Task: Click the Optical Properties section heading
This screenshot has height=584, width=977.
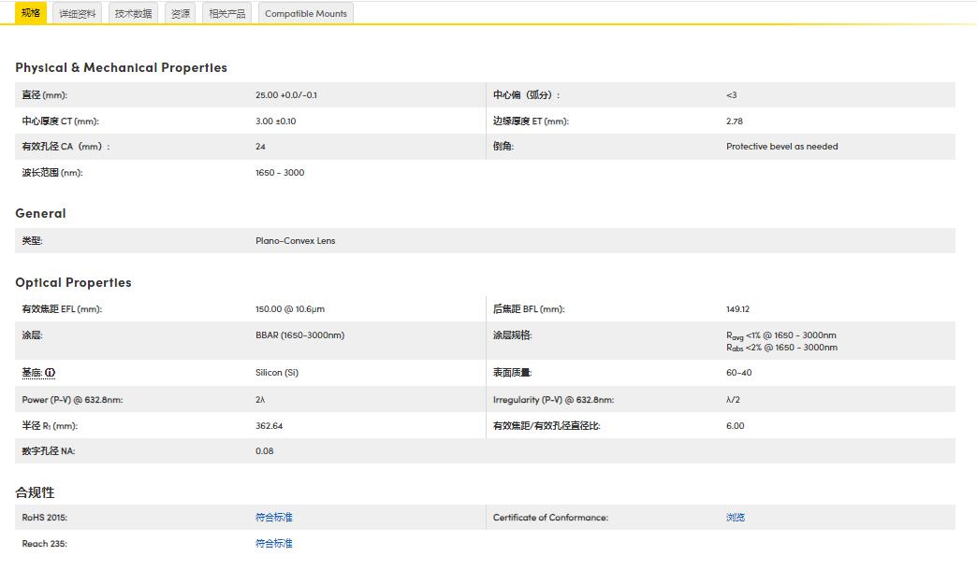Action: click(x=73, y=282)
